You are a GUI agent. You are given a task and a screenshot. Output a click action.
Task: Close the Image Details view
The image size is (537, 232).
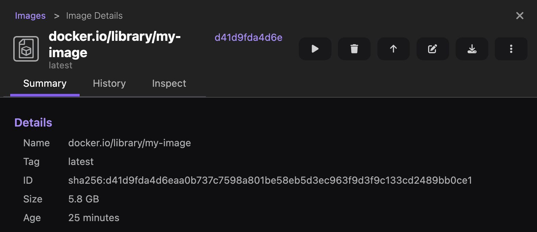click(520, 15)
